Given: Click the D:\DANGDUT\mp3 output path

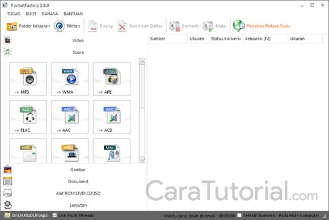Looking at the screenshot, I should (30, 215).
